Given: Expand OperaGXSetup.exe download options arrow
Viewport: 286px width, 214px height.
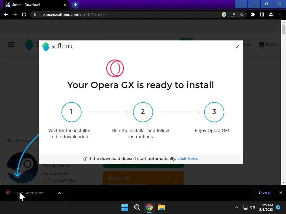Looking at the screenshot, I should click(x=59, y=193).
